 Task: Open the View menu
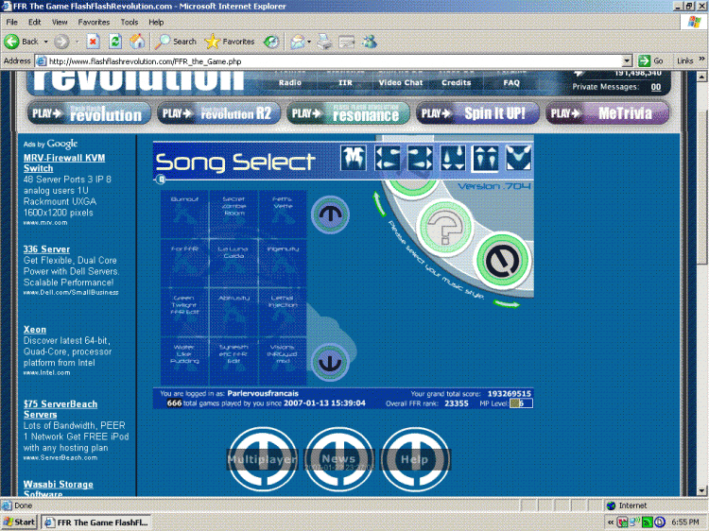point(60,22)
